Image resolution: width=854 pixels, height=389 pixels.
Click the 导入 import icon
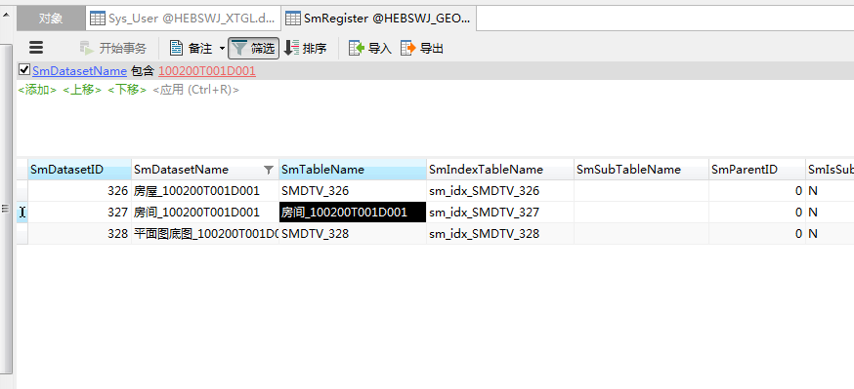357,49
